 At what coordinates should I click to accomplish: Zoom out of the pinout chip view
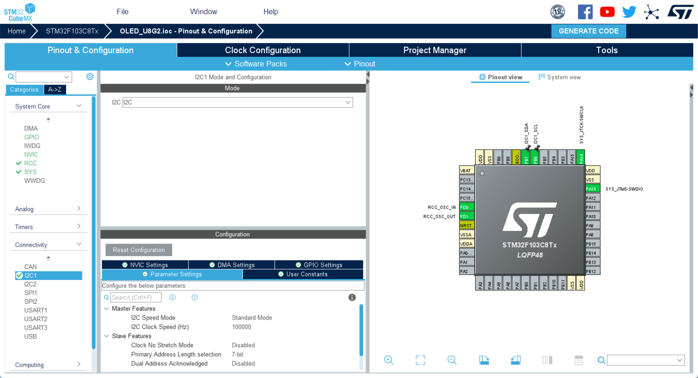(x=452, y=360)
